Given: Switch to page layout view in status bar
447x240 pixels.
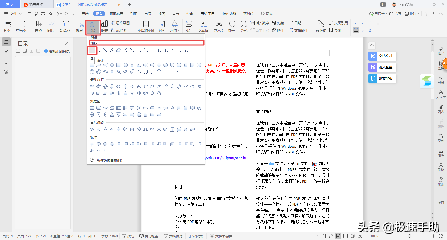Looking at the screenshot, I should pos(338,236).
